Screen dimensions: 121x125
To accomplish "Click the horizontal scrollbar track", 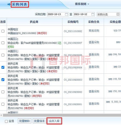I will [62, 115].
